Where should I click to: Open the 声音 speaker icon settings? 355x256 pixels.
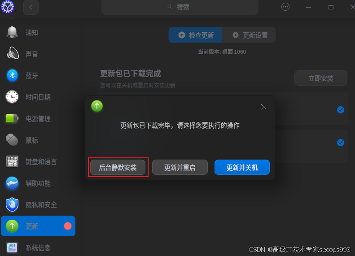pyautogui.click(x=13, y=53)
